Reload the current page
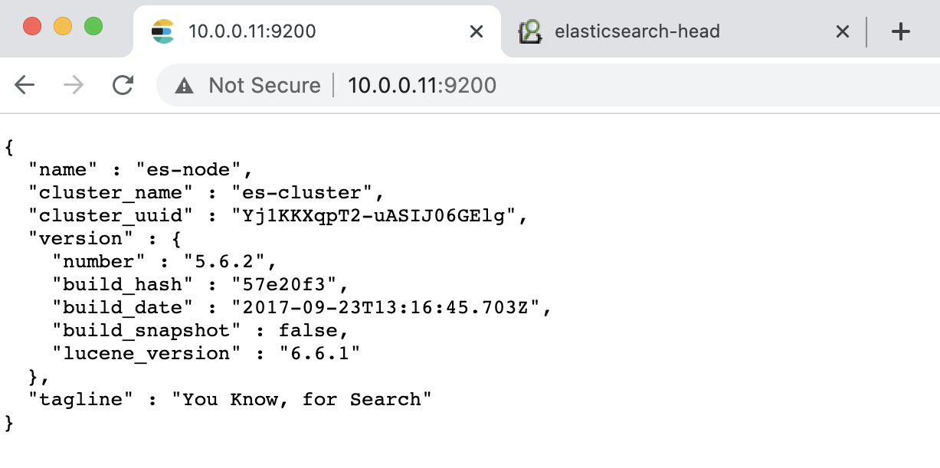 tap(123, 85)
